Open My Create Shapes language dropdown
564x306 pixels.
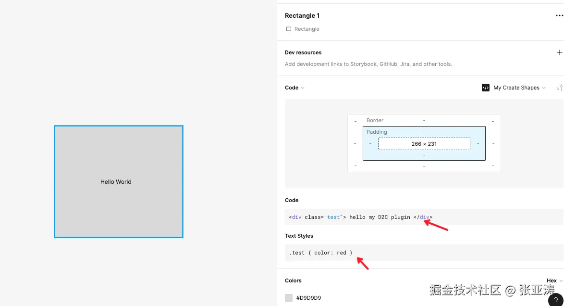[519, 88]
